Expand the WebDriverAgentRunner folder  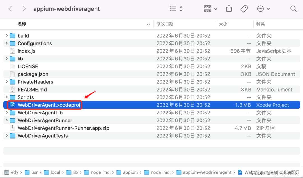point(6,120)
